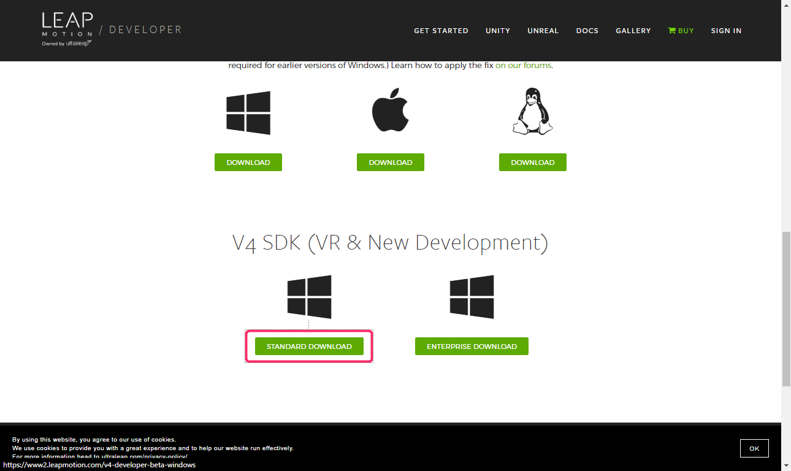Click the scrollbar up arrow
Screen dimensions: 791x471
point(786,4)
